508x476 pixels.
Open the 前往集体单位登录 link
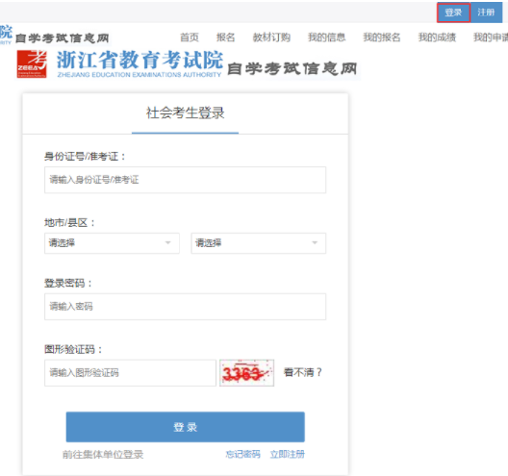[103, 455]
